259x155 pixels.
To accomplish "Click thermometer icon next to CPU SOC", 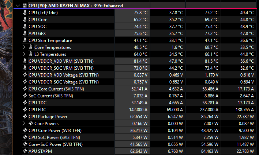I will tap(25, 27).
